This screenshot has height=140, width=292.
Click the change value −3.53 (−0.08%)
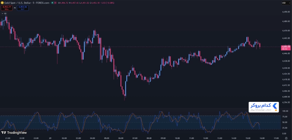coord(107,3)
